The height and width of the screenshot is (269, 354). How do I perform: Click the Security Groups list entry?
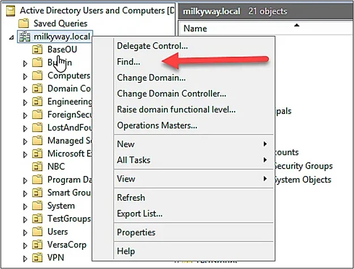(x=303, y=166)
